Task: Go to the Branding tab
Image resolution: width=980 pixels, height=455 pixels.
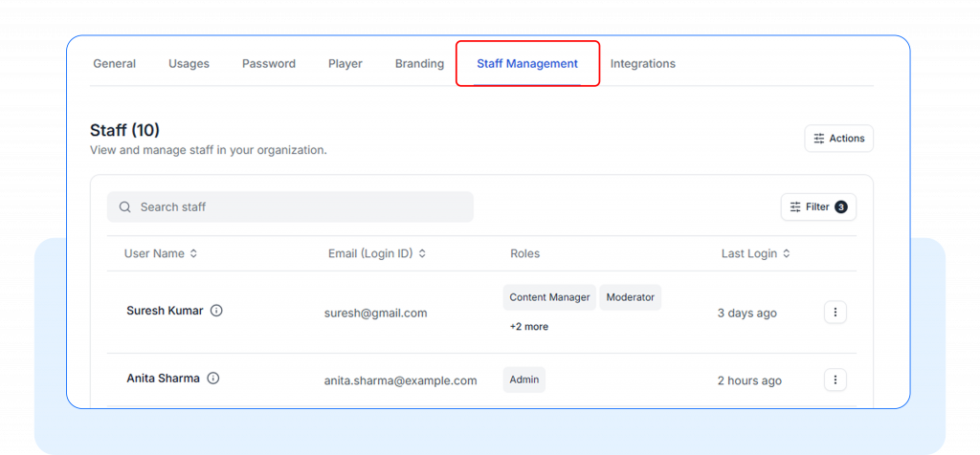Action: pyautogui.click(x=419, y=64)
